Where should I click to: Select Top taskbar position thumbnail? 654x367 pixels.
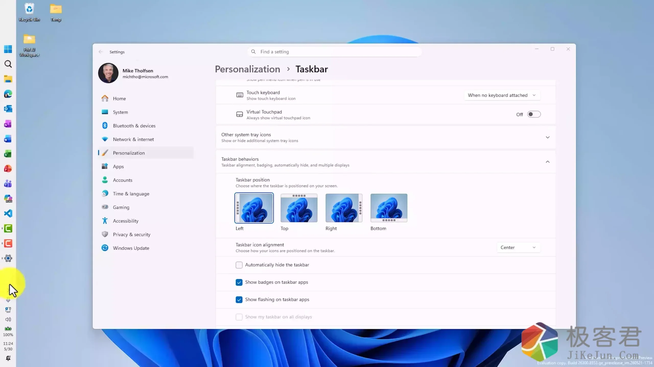[299, 208]
